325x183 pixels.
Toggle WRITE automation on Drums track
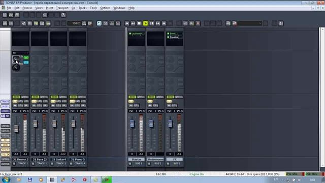pos(25,97)
